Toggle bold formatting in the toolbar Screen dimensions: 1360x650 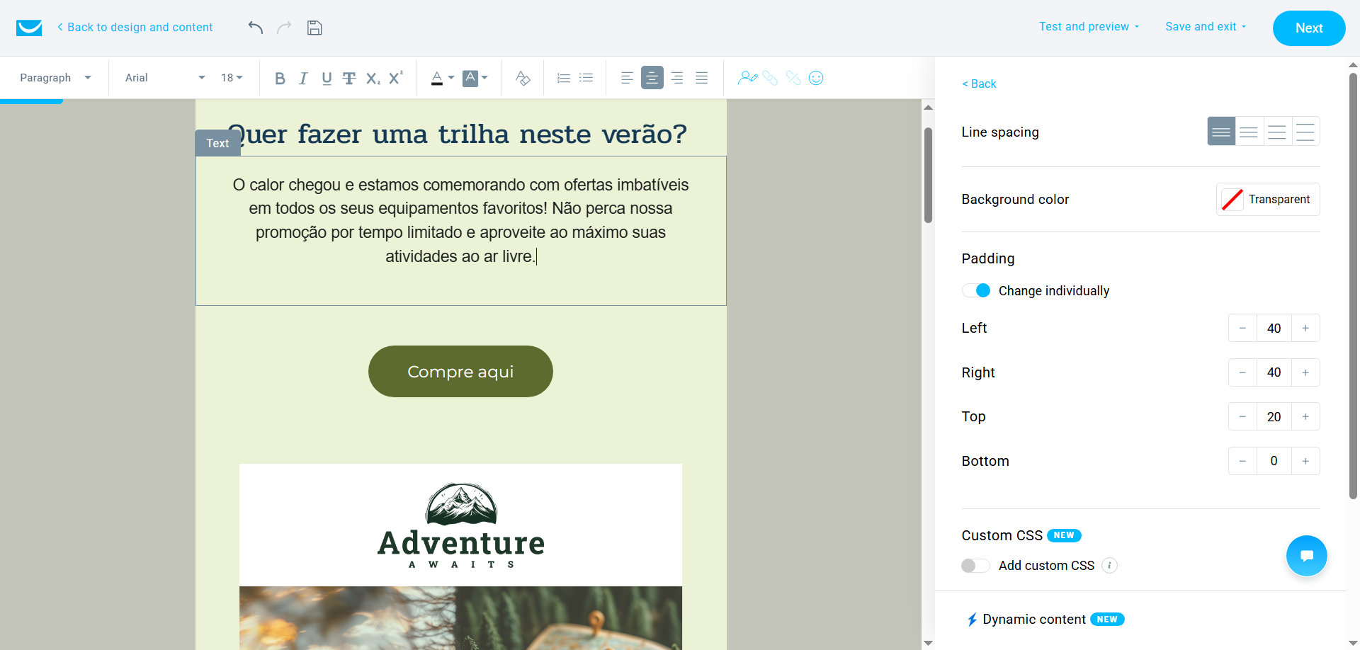tap(280, 78)
